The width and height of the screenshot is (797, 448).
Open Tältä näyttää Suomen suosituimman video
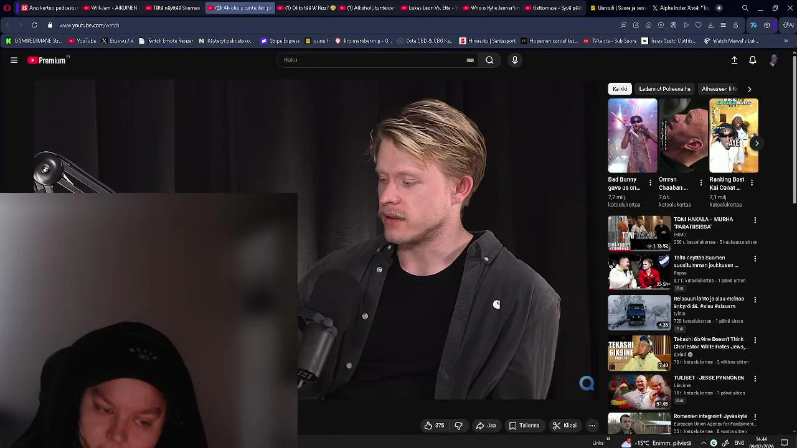(x=706, y=261)
